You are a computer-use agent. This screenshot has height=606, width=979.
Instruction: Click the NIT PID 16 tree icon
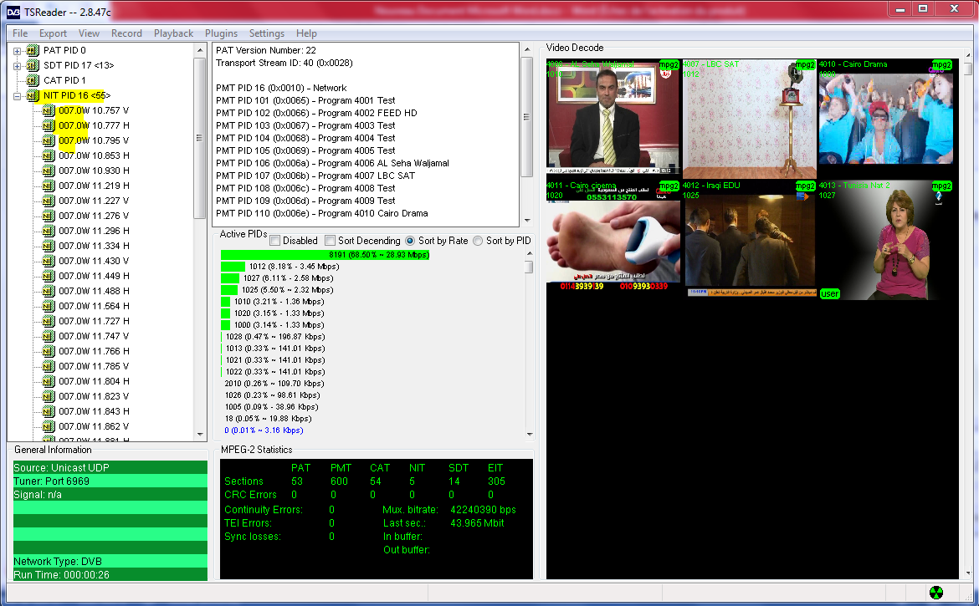(33, 96)
